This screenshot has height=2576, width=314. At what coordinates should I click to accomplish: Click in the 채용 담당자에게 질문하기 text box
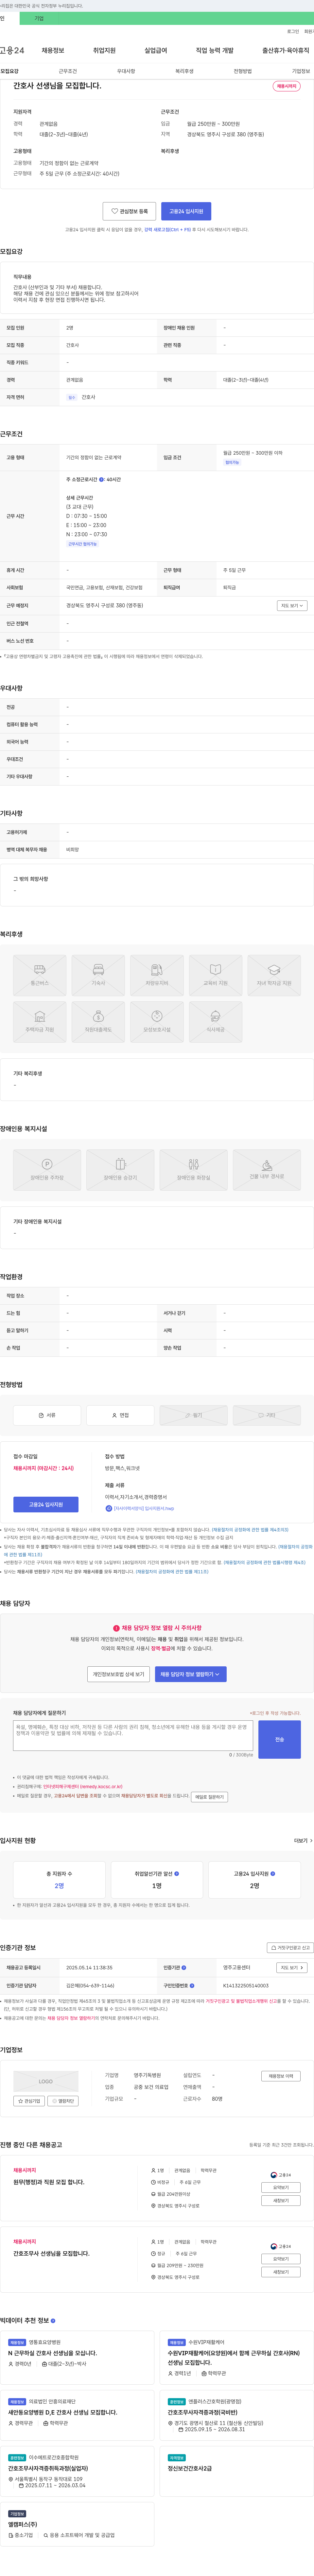pyautogui.click(x=133, y=1735)
